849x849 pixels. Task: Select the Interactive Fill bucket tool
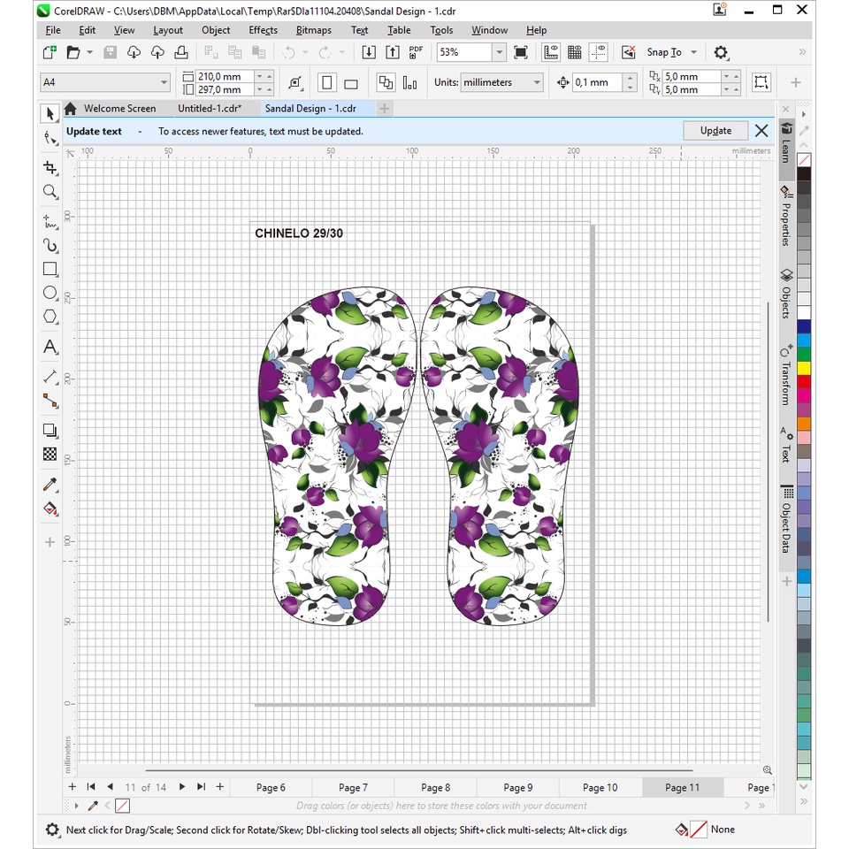(x=50, y=509)
